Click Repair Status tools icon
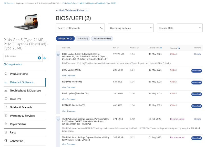205x147 pixels. pos(6,124)
